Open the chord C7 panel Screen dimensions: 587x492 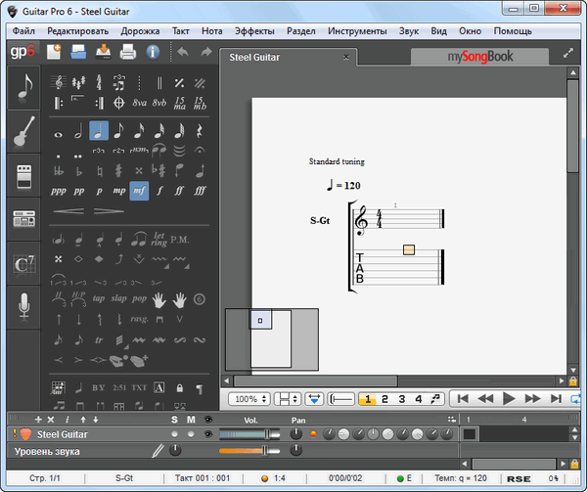tap(24, 262)
